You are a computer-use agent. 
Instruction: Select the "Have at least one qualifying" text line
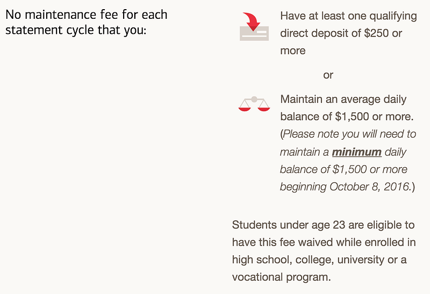(x=348, y=16)
